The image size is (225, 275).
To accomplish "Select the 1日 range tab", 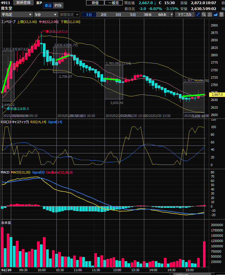I will tap(89, 14).
